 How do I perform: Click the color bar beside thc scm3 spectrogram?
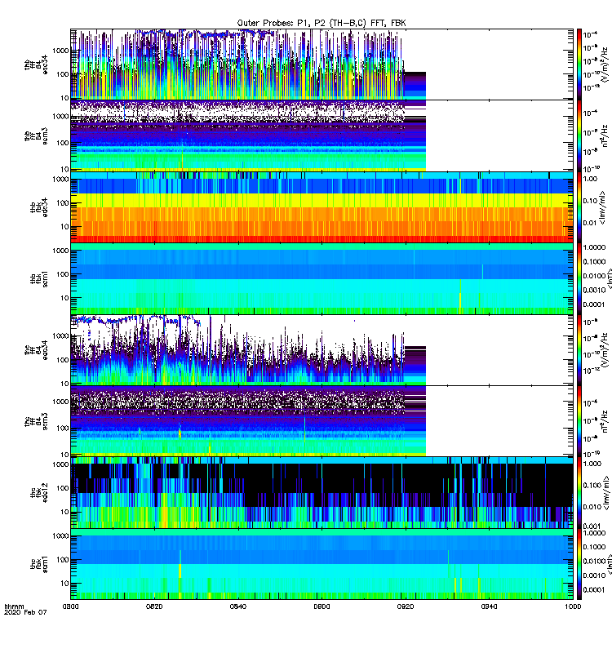pos(579,421)
